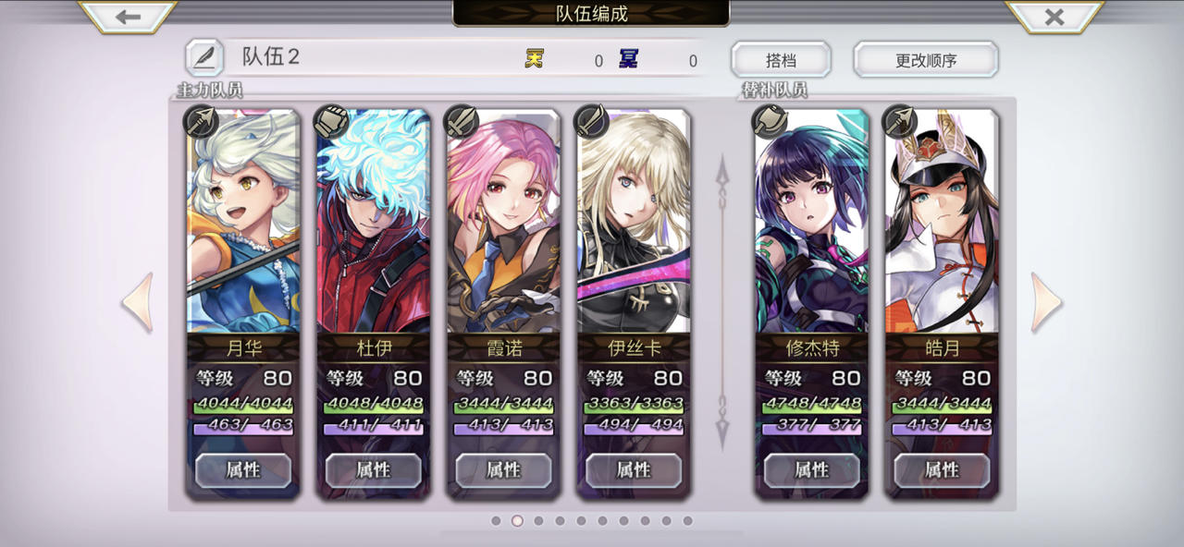1184x547 pixels.
Task: Select 霞诺's character portrait
Action: coord(504,222)
